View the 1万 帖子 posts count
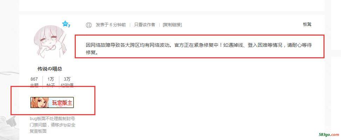 click(x=51, y=82)
